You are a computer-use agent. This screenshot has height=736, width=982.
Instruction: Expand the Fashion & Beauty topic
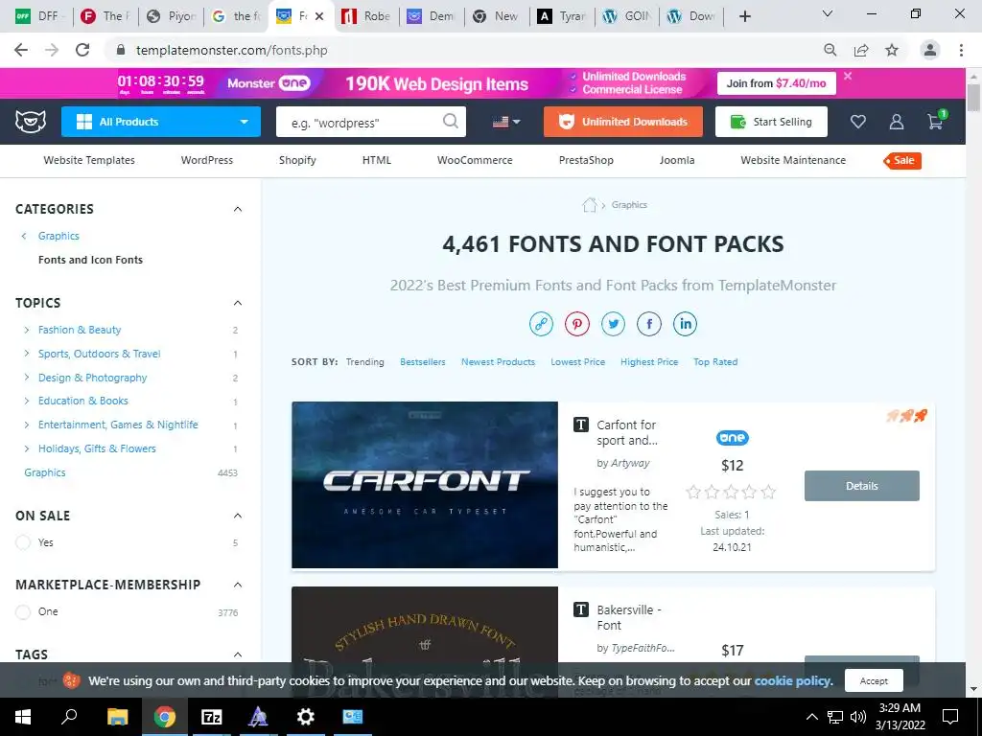(26, 330)
